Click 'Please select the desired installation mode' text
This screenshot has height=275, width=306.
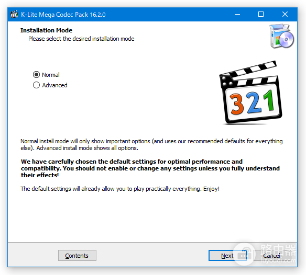pyautogui.click(x=81, y=39)
